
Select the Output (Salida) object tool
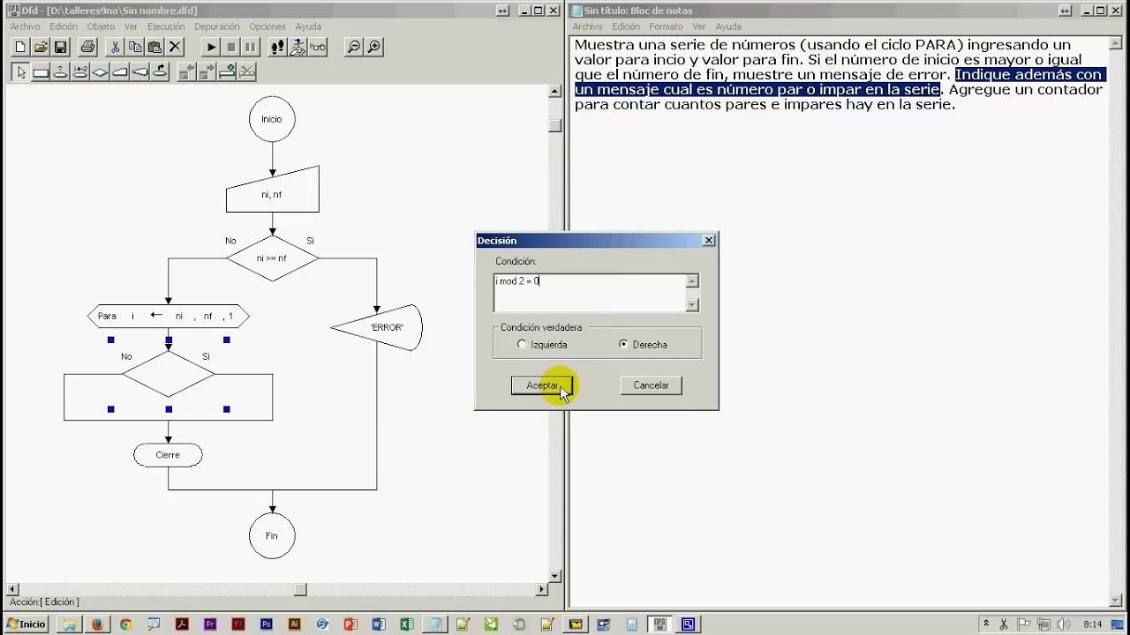coord(139,72)
